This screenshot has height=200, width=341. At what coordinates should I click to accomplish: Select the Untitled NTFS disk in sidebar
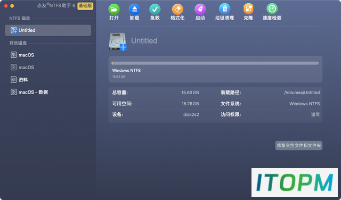(48, 30)
